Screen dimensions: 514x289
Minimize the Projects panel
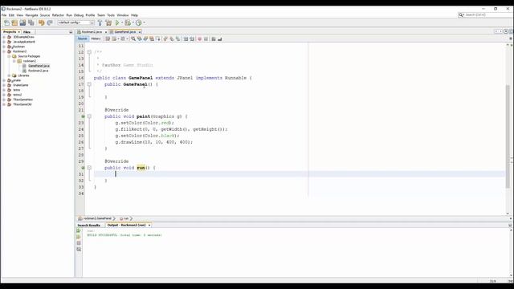71,32
